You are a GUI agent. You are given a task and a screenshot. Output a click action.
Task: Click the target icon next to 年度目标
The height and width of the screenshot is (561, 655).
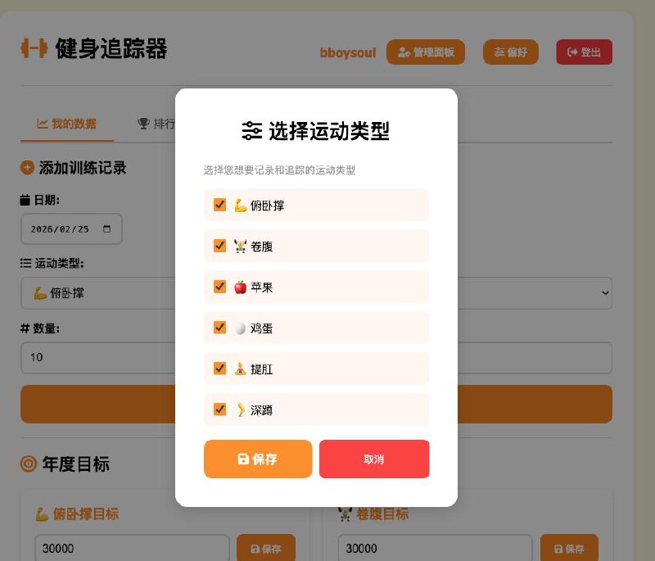pyautogui.click(x=29, y=464)
